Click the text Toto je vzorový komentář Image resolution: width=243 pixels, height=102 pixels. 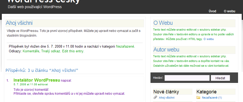[x=31, y=90]
